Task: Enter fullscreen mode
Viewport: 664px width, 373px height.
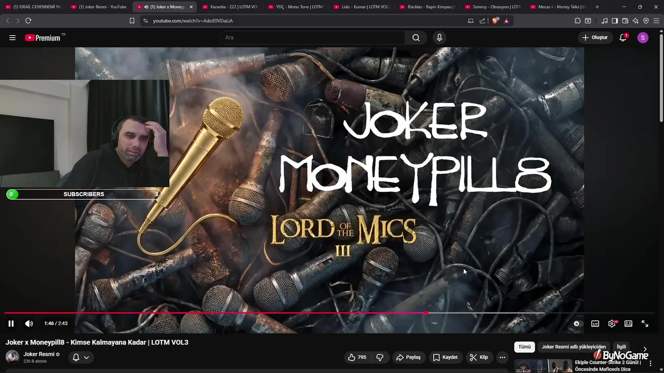Action: (x=645, y=323)
